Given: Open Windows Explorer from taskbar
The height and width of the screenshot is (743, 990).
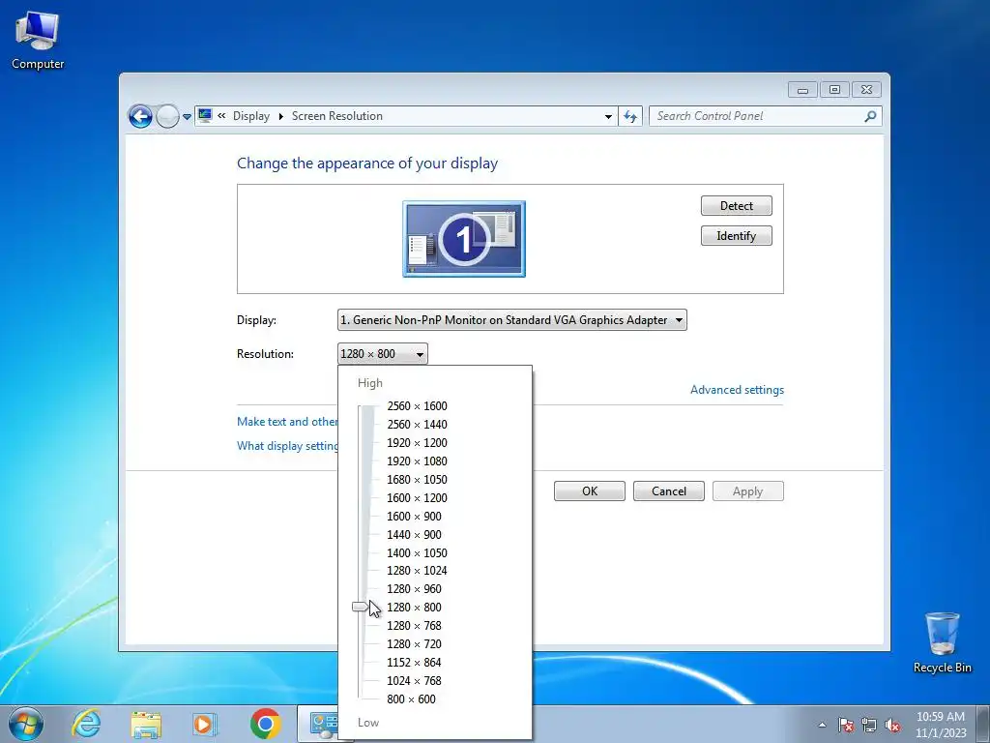Looking at the screenshot, I should (x=146, y=724).
